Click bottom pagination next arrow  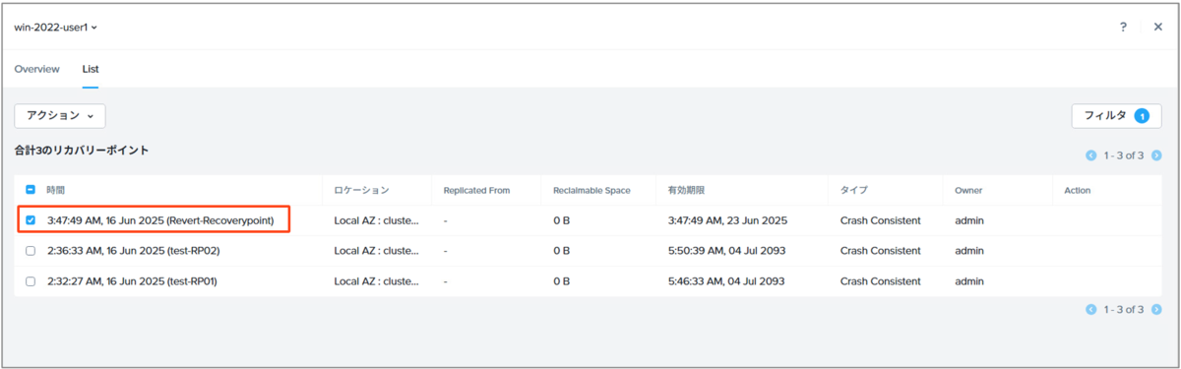[x=1156, y=309]
